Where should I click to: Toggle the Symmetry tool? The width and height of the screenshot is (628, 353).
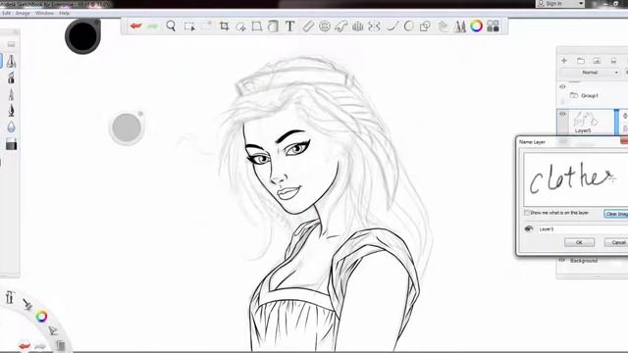374,26
